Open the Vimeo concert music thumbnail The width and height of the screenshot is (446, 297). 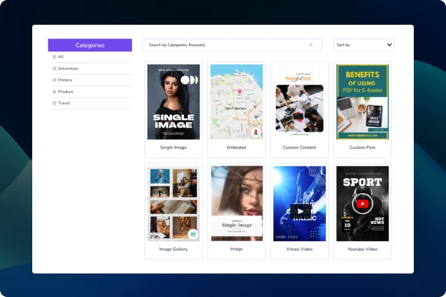click(x=300, y=204)
